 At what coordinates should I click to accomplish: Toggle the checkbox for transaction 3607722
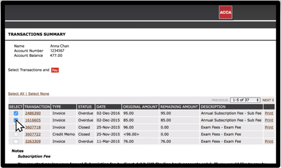tap(16, 134)
